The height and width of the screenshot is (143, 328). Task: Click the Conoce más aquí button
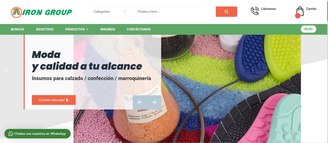coord(54,100)
